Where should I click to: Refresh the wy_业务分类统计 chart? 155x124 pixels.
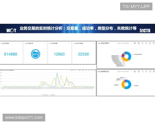pos(142,43)
